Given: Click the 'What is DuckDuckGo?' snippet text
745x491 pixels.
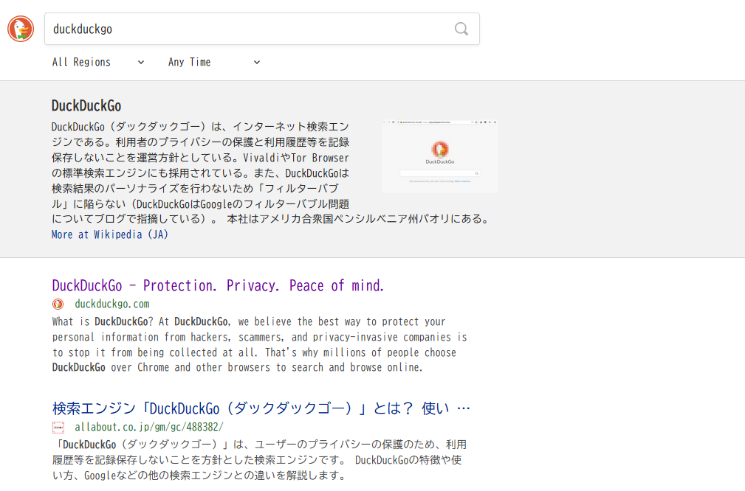Looking at the screenshot, I should 259,344.
